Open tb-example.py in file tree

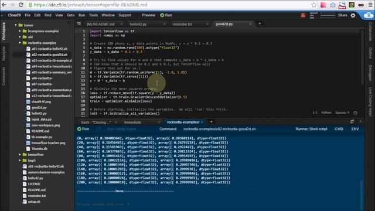tap(42, 137)
